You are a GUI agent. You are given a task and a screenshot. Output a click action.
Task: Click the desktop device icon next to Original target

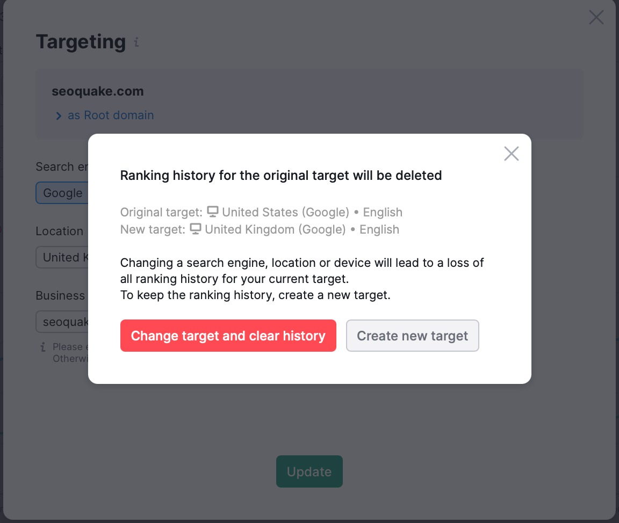[213, 212]
